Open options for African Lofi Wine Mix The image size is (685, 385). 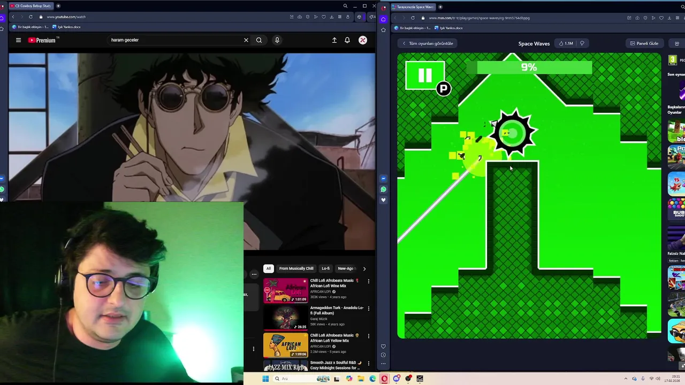(x=368, y=281)
